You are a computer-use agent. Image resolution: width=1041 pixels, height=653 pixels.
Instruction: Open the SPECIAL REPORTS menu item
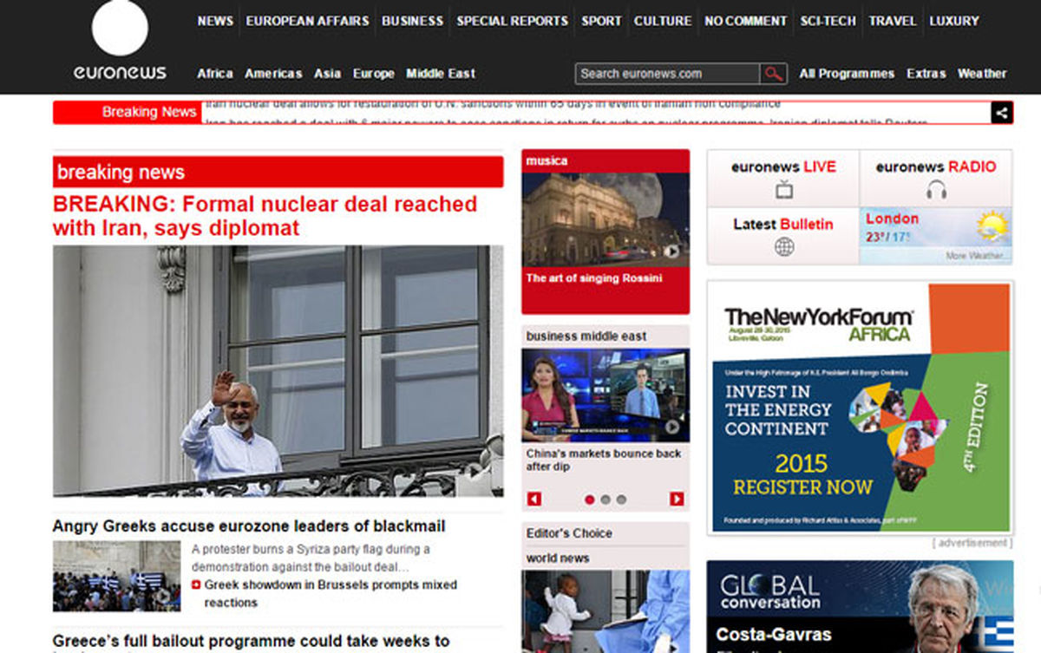pos(512,21)
